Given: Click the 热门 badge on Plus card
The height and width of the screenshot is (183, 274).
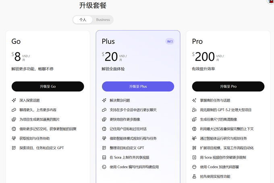Looking at the screenshot, I should (x=170, y=41).
